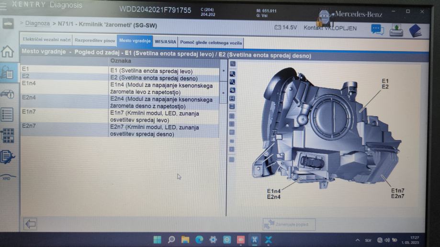Select the 'E1 (Svetilna enota spredaj levo)' row
This screenshot has height=247, width=440.
(120, 70)
